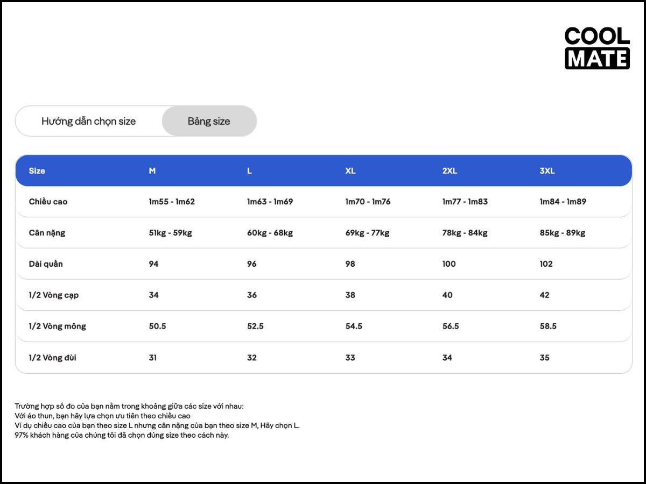Screen dimensions: 646x484
Task: Select the 2XL size column header
Action: point(450,170)
